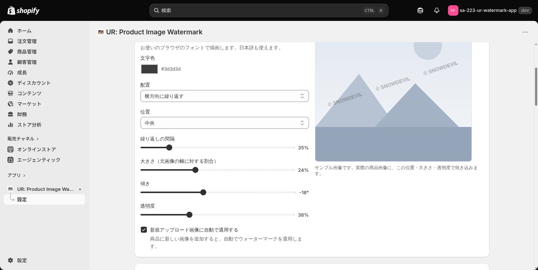Viewport: 538px width, 270px height.
Task: Go to オンラインストア channel
Action: click(44, 149)
